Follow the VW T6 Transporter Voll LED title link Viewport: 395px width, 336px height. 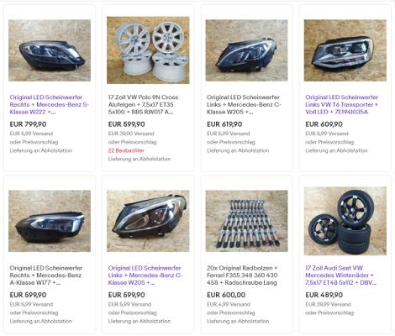click(x=342, y=104)
